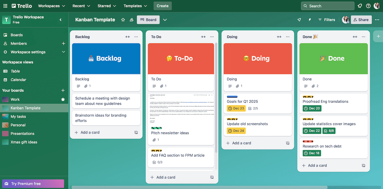Click the card template icon in Backlog
The width and height of the screenshot is (383, 189).
pyautogui.click(x=136, y=132)
